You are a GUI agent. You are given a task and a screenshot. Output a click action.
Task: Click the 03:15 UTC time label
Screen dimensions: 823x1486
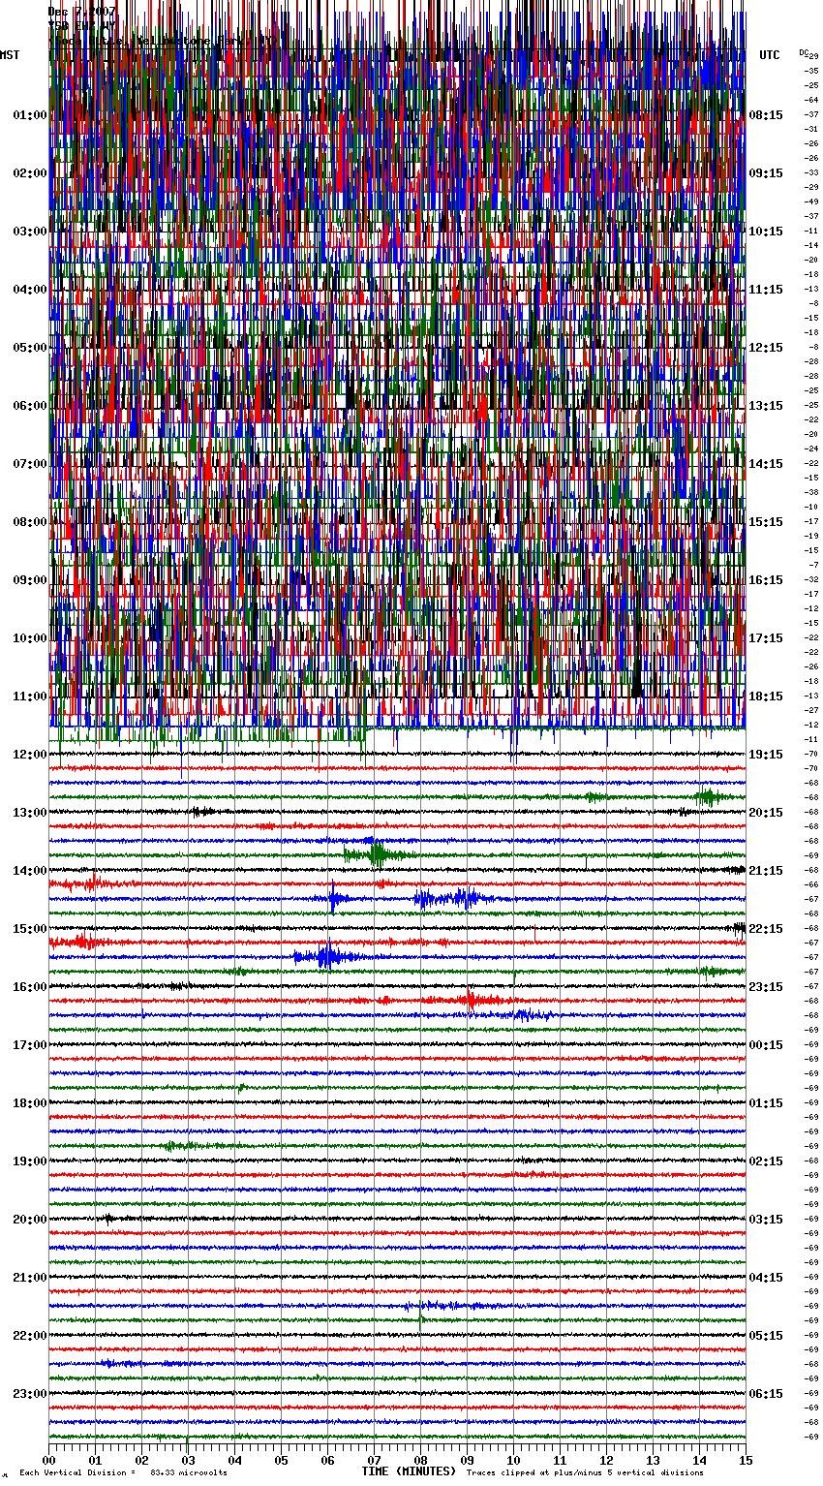(766, 1220)
